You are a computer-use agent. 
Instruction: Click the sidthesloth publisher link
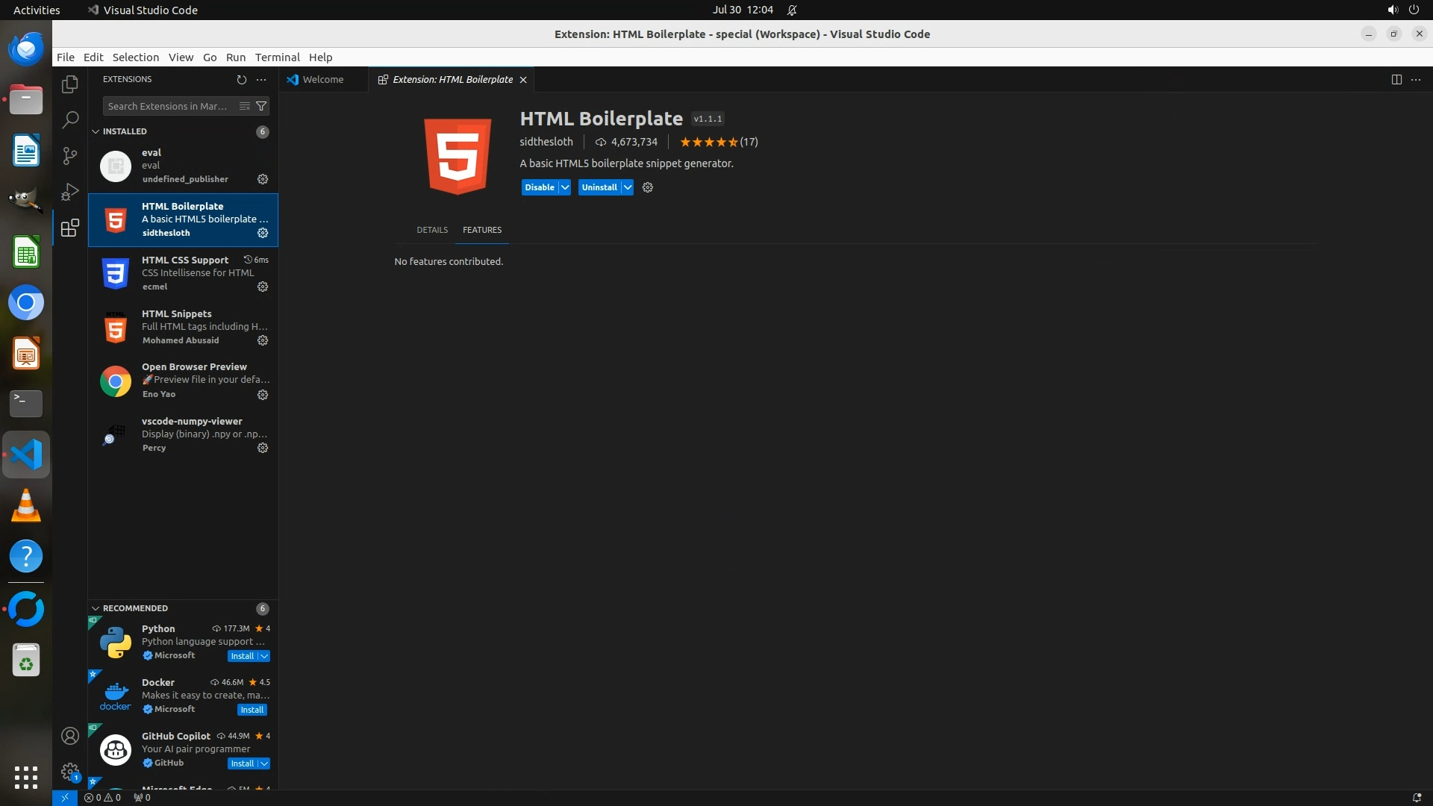(x=546, y=142)
